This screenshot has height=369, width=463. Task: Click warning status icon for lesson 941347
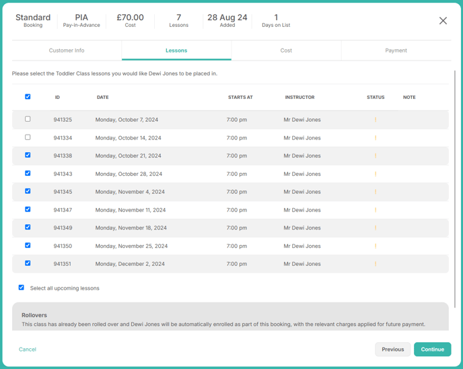[376, 210]
